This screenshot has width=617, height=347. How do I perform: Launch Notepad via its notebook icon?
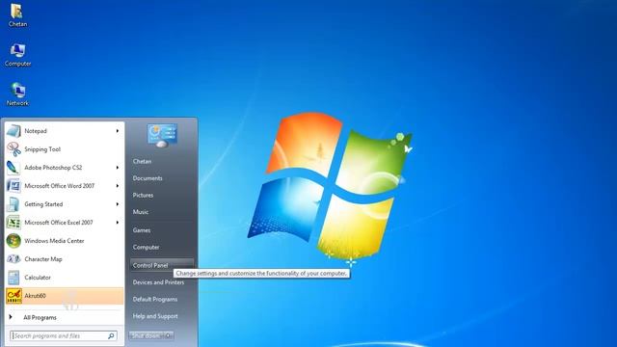[x=13, y=131]
